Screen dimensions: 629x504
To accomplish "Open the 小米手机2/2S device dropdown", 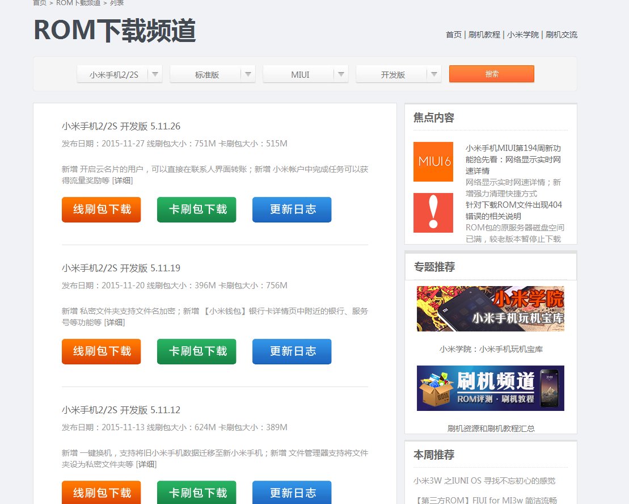I will click(119, 74).
